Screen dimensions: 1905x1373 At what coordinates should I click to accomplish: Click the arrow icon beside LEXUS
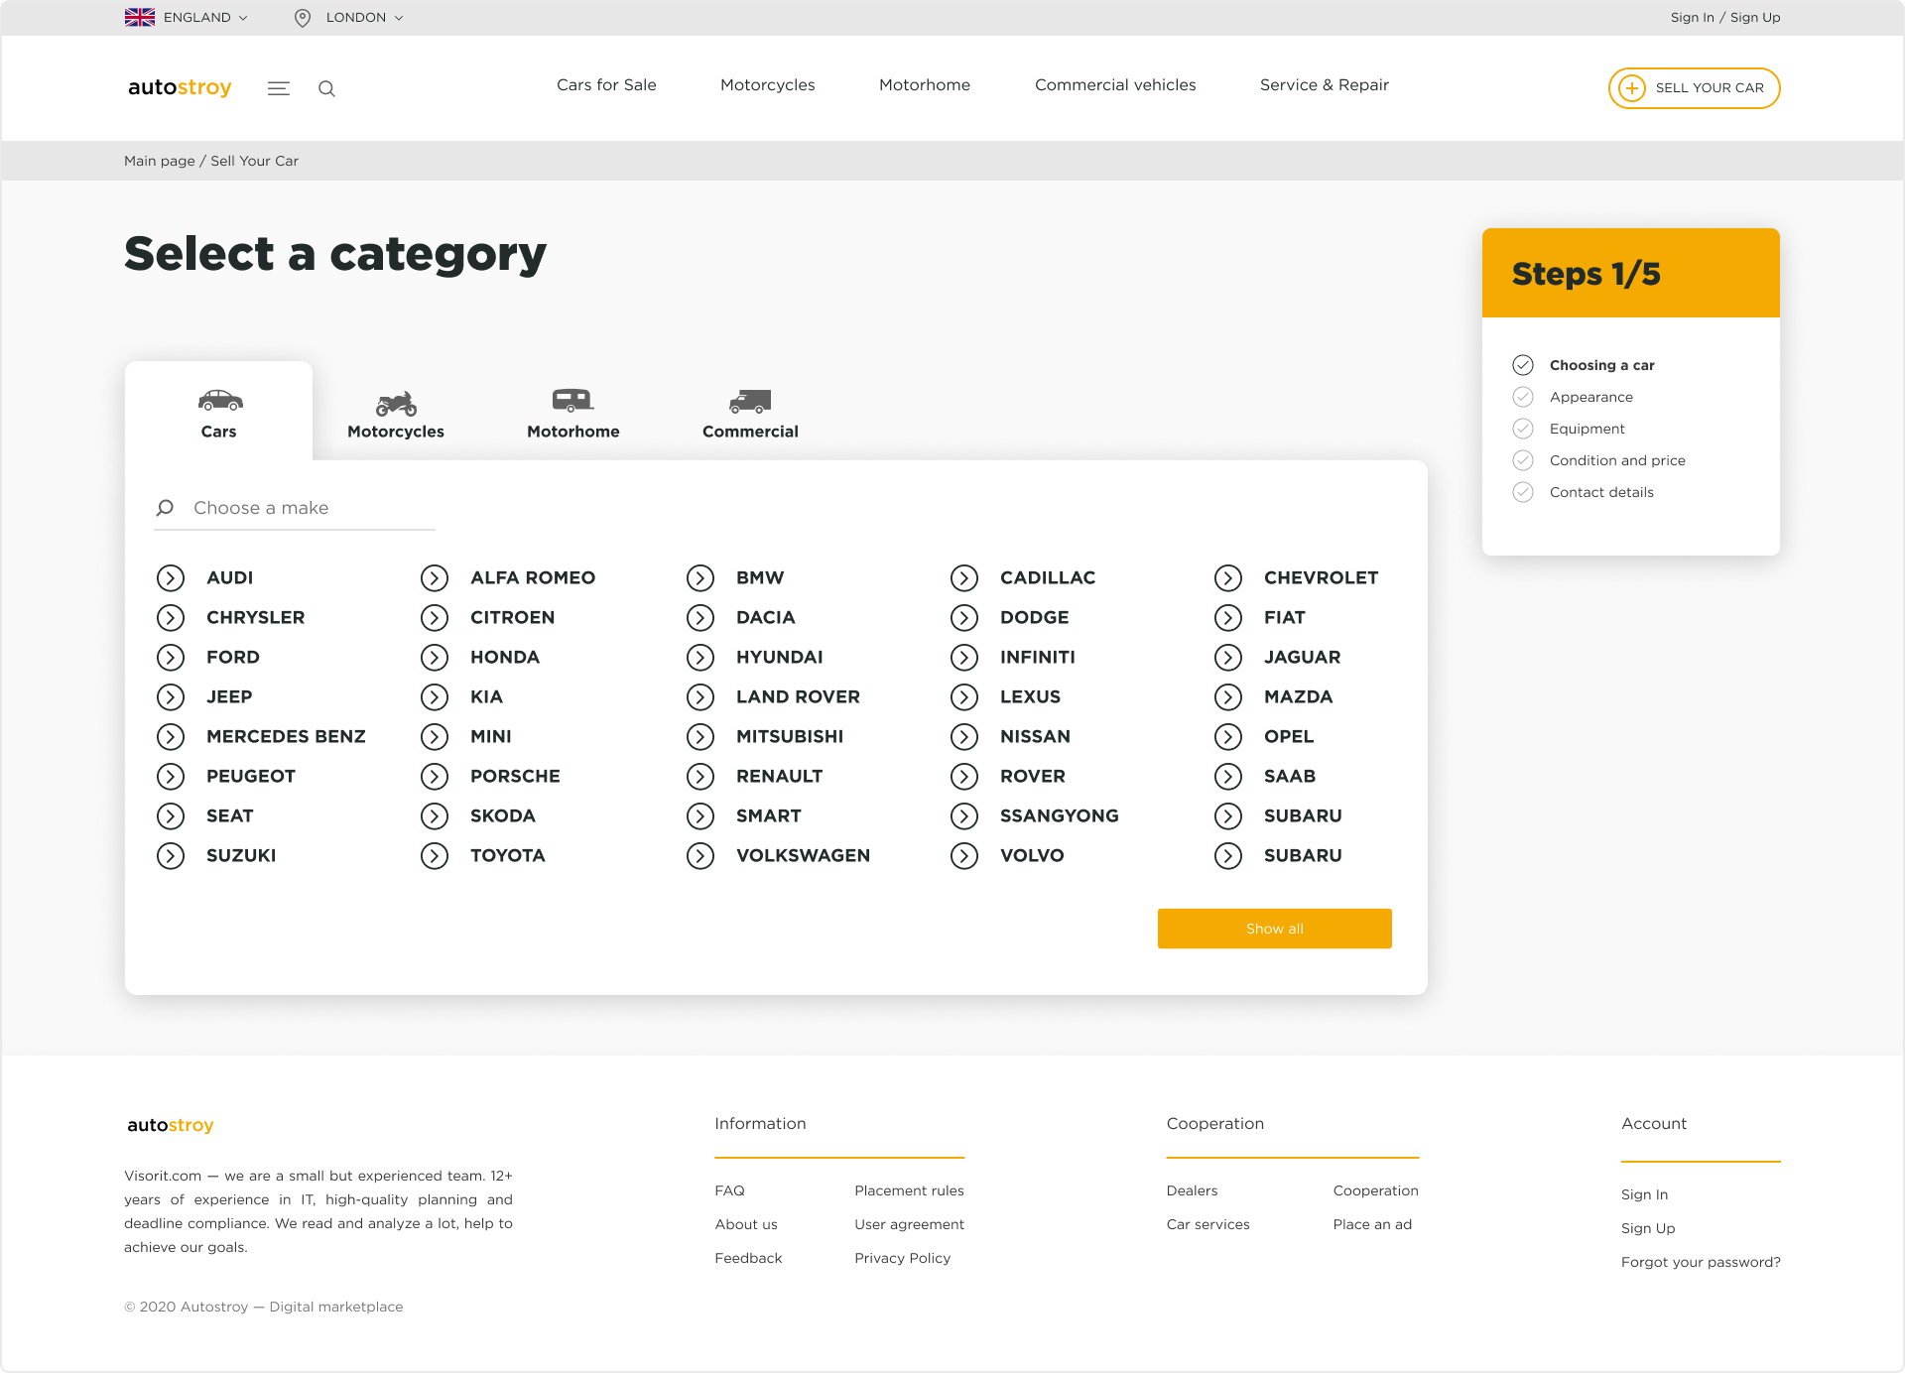coord(964,696)
